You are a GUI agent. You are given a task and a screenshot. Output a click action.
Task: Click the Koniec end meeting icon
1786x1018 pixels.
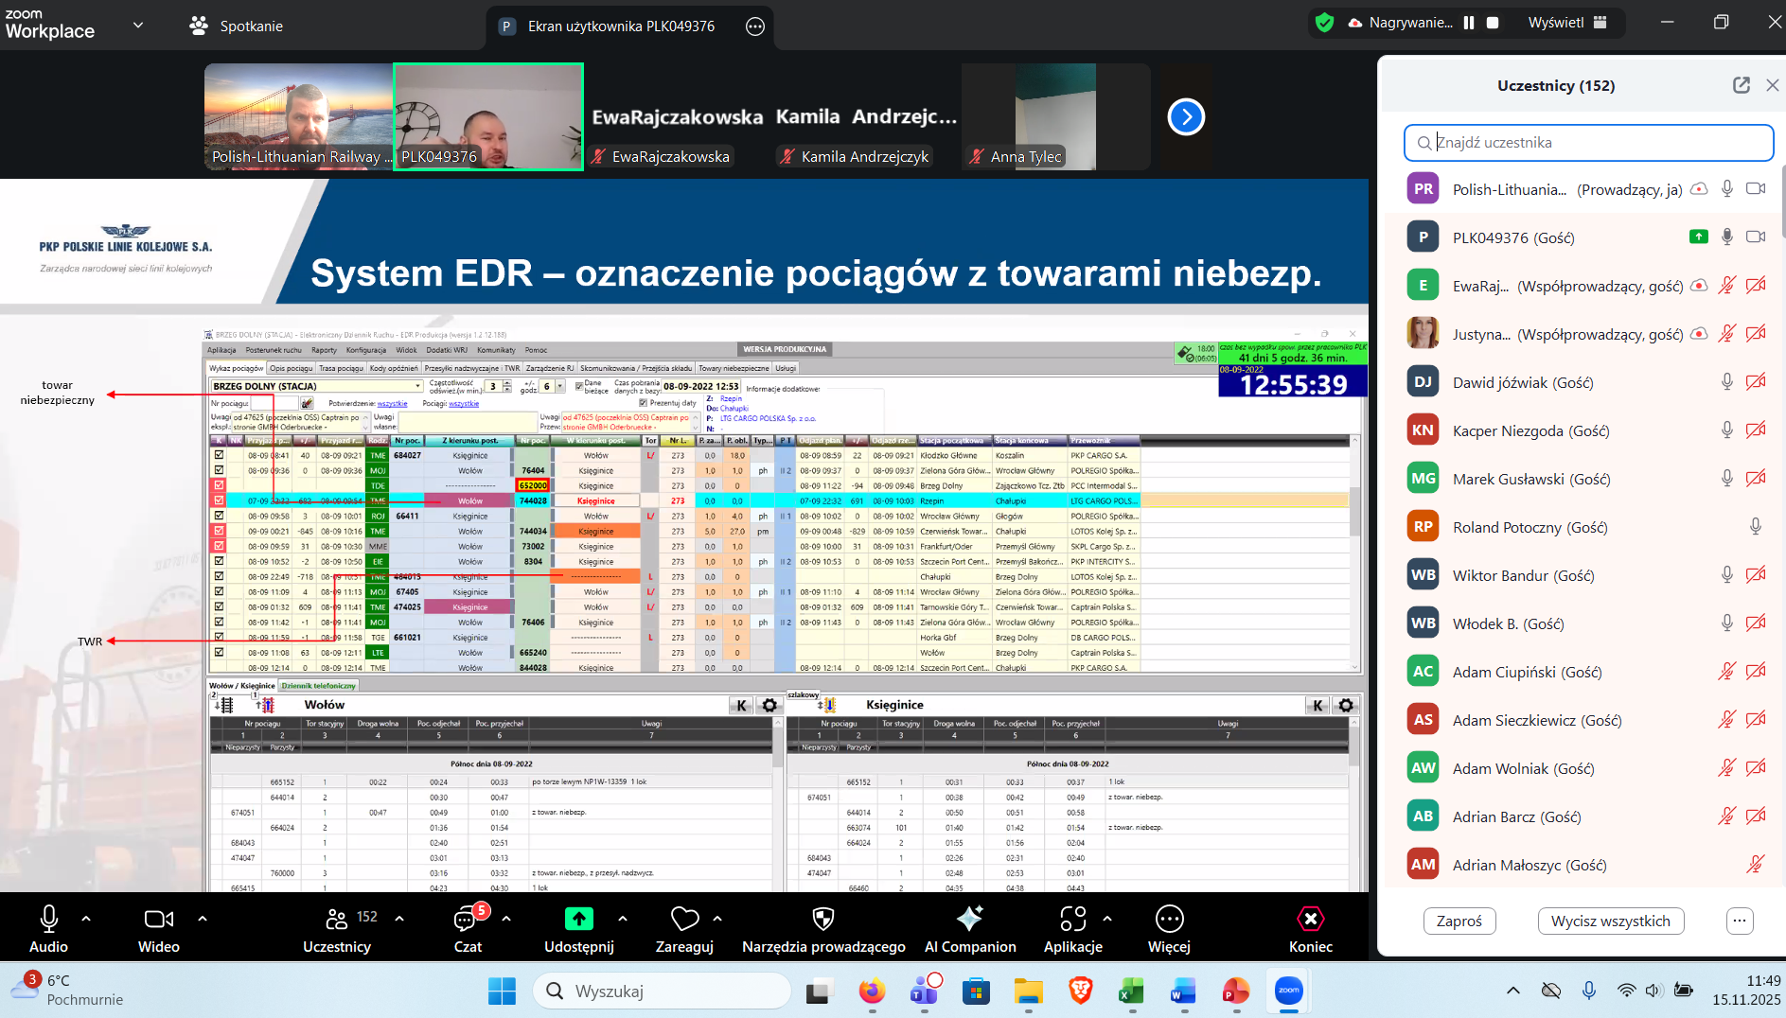point(1310,919)
